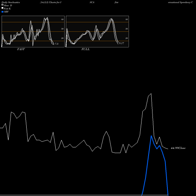The width and height of the screenshot is (196, 196).
Task: Click the Fast K legend swatch
Action: [2, 8]
